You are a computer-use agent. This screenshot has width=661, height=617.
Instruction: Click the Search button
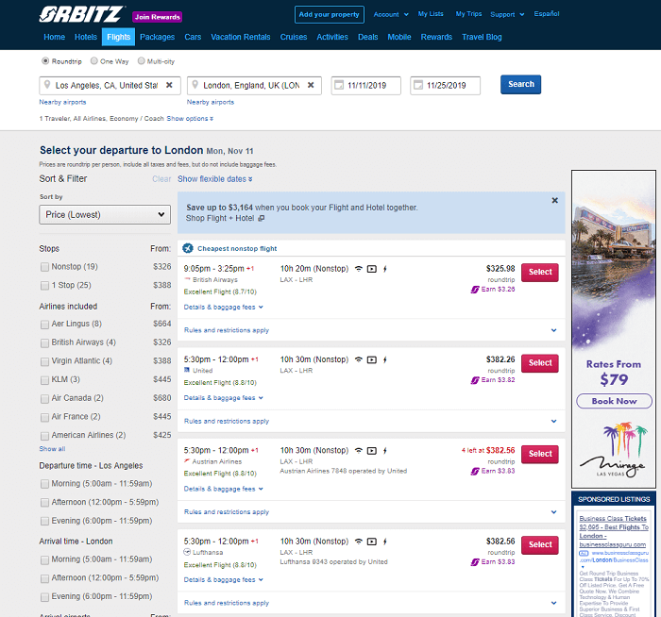(520, 84)
